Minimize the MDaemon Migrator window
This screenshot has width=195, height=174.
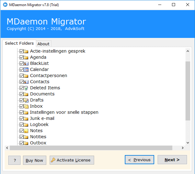(x=160, y=5)
